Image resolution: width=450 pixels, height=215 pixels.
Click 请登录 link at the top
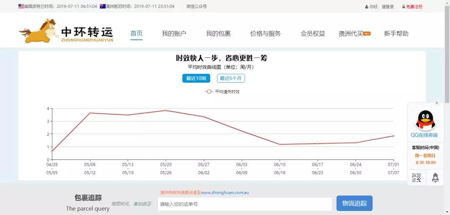(x=388, y=7)
